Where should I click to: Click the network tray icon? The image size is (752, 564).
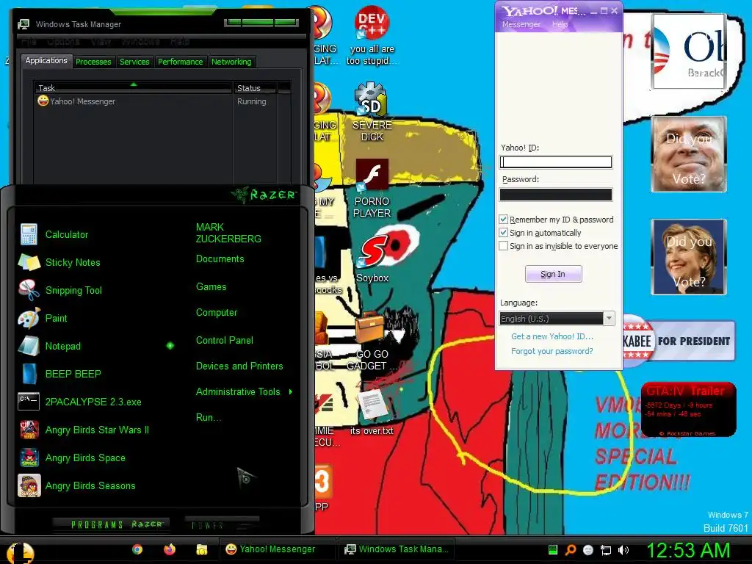(606, 550)
